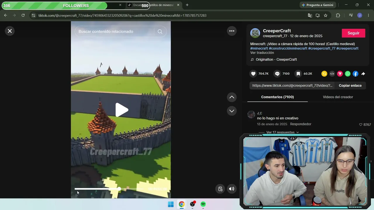Screen dimensions: 374x210
Task: Click the Buscar contenido relacionado search field
Action: (115, 32)
